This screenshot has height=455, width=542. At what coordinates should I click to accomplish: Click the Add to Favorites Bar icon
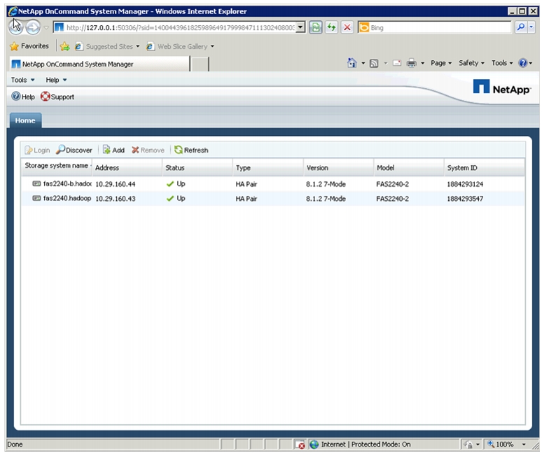coord(64,46)
